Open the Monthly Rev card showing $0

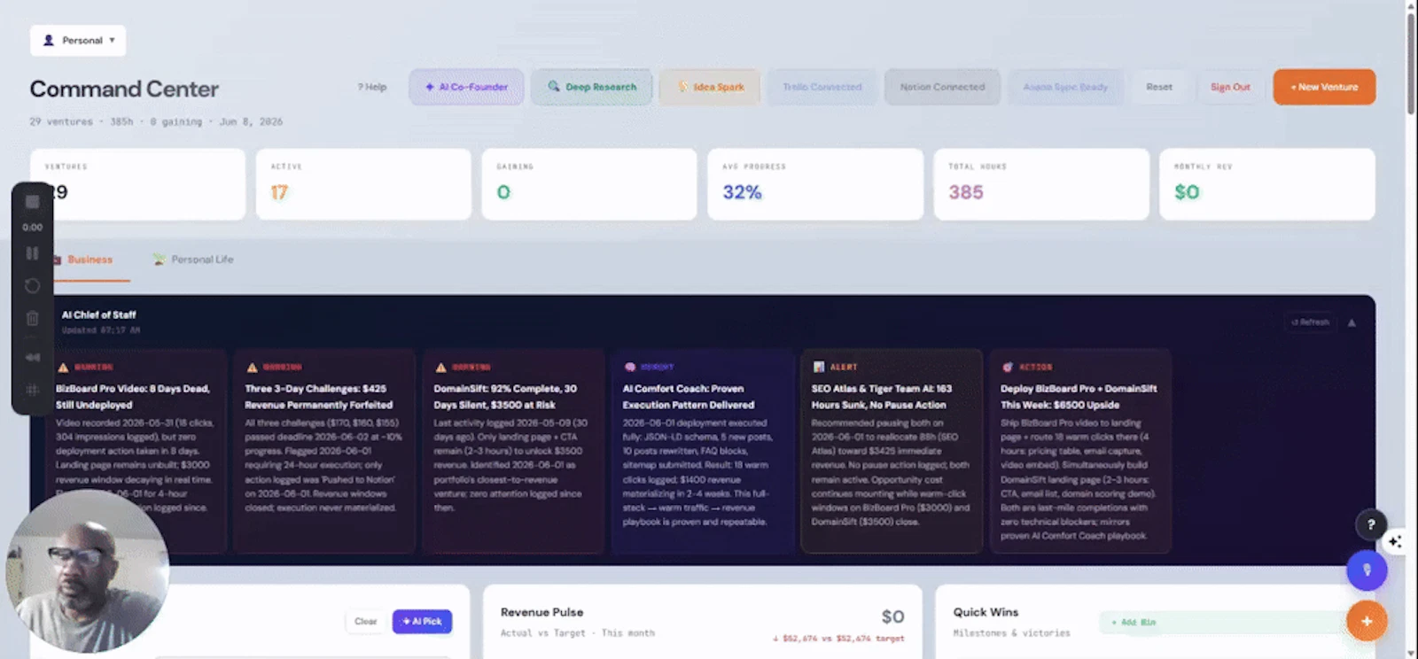(1267, 184)
